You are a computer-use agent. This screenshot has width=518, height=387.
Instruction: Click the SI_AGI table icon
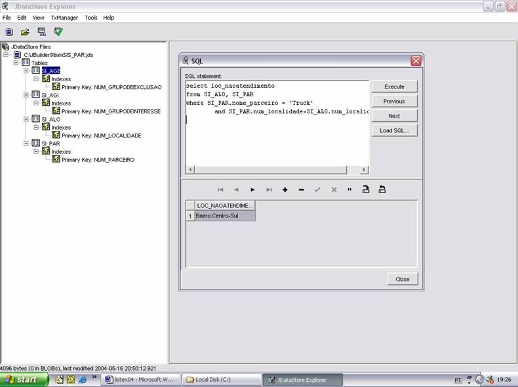click(x=35, y=95)
